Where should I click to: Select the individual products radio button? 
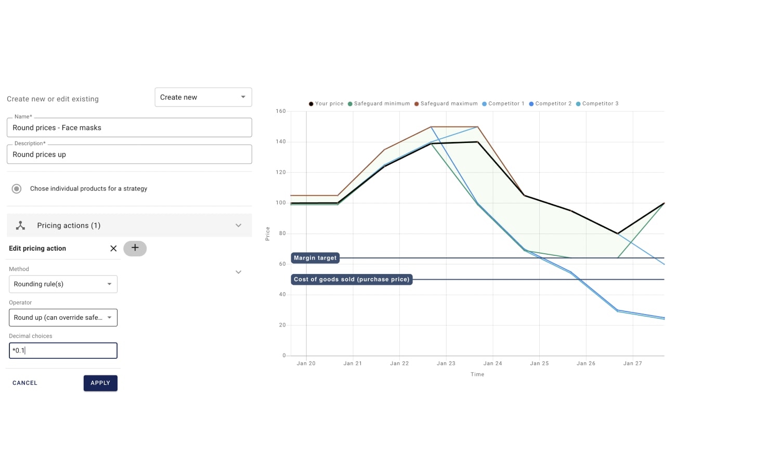pyautogui.click(x=17, y=189)
